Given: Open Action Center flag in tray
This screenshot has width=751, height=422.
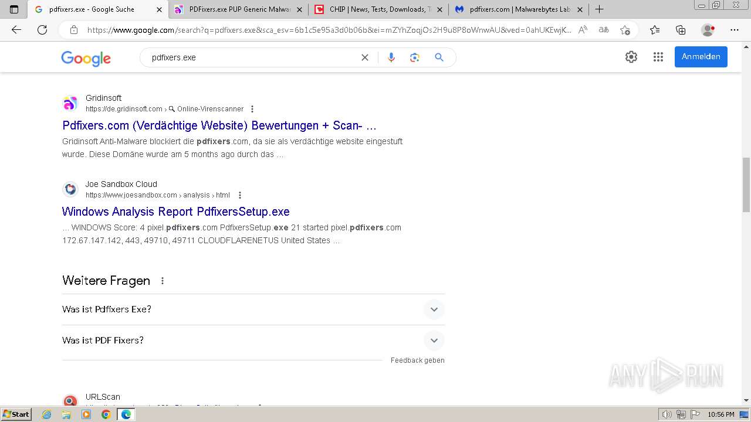Looking at the screenshot, I should 695,414.
